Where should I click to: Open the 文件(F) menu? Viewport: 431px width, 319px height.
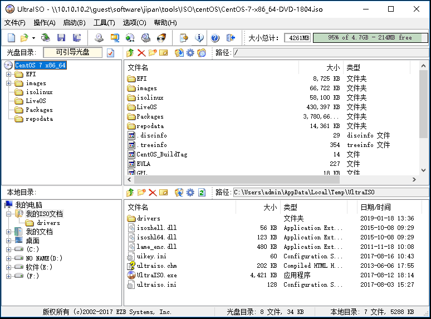[x=15, y=22]
